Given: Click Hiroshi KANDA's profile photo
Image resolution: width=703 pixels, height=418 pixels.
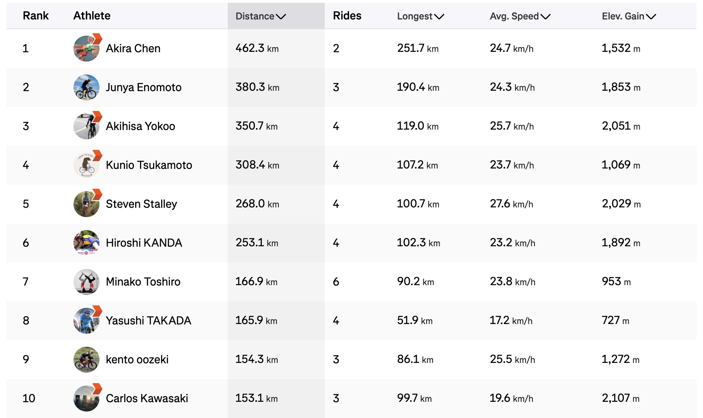Looking at the screenshot, I should [86, 243].
